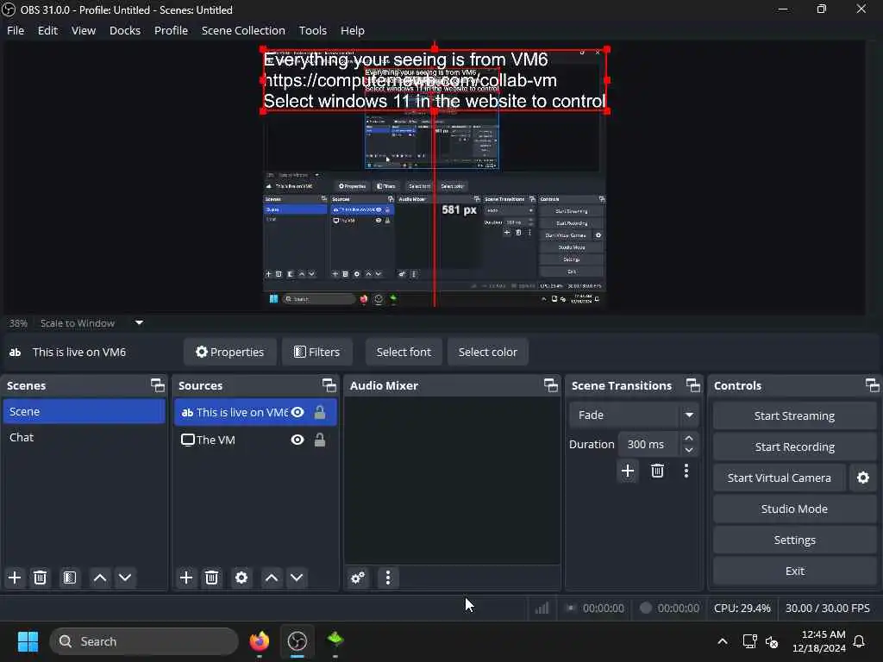Open the Scale to Window dropdown
The width and height of the screenshot is (883, 662).
[91, 323]
